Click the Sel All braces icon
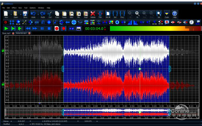202x126 pixels. tap(108, 14)
